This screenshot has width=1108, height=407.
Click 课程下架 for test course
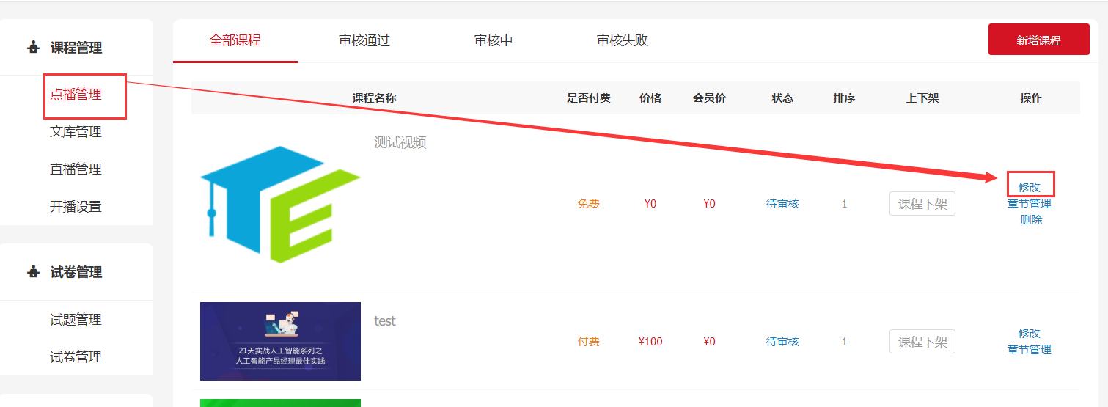click(922, 342)
